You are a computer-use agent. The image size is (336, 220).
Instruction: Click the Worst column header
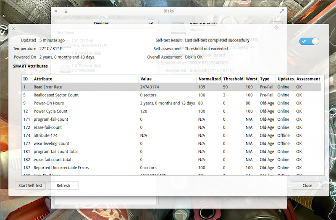point(251,79)
